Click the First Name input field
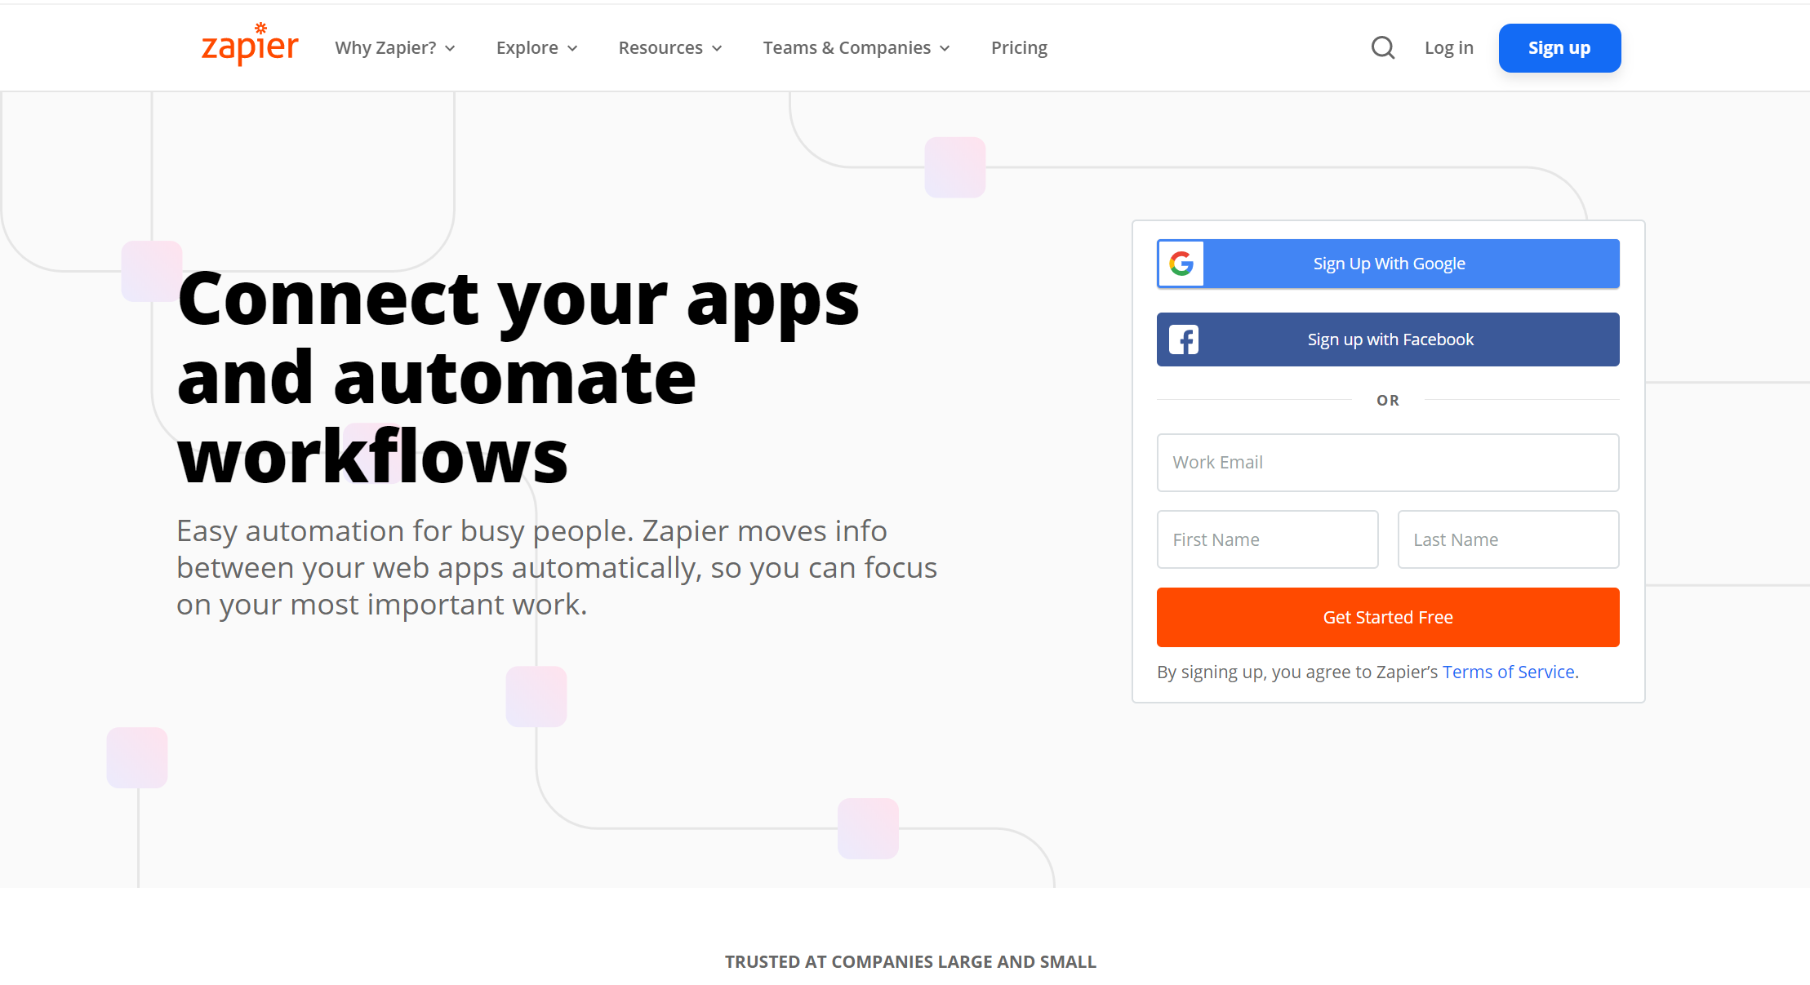Viewport: 1810px width, 985px height. point(1266,539)
